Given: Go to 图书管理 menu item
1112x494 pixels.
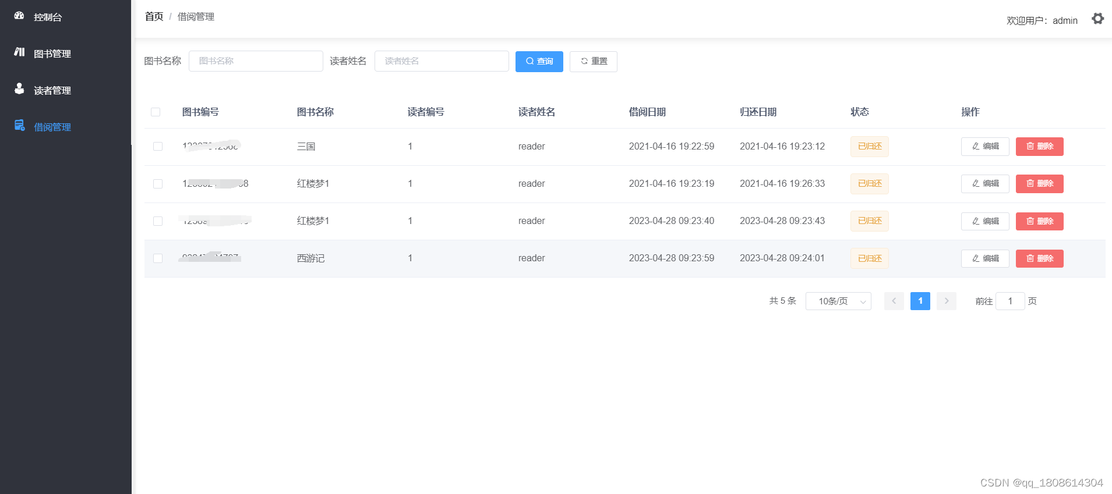Looking at the screenshot, I should pyautogui.click(x=52, y=54).
